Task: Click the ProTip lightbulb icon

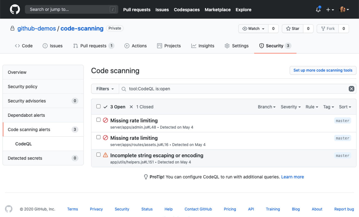Action: [x=146, y=177]
